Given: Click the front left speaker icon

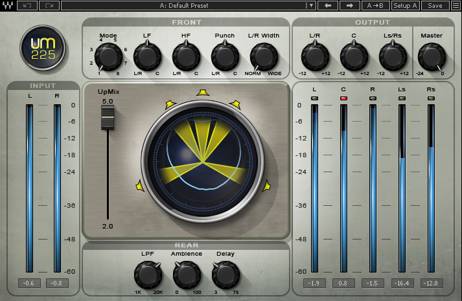Looking at the screenshot, I should [x=170, y=104].
